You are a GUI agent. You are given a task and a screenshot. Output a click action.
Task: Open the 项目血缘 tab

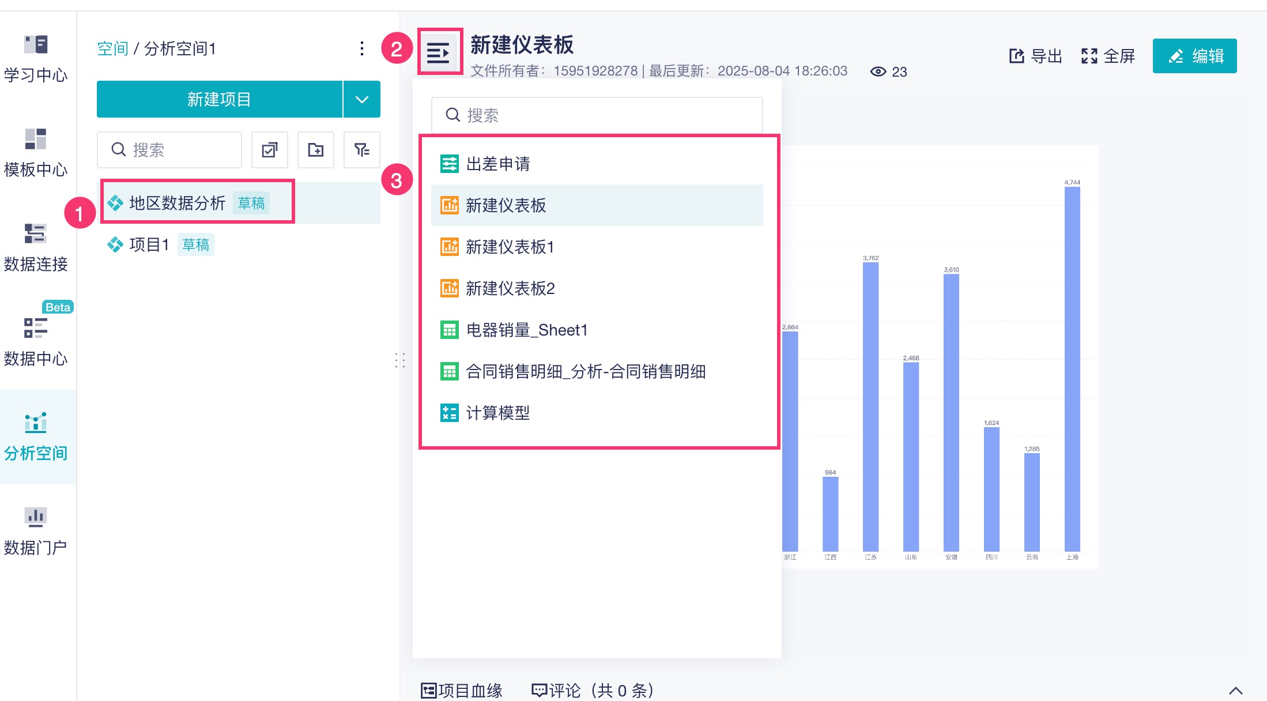462,690
